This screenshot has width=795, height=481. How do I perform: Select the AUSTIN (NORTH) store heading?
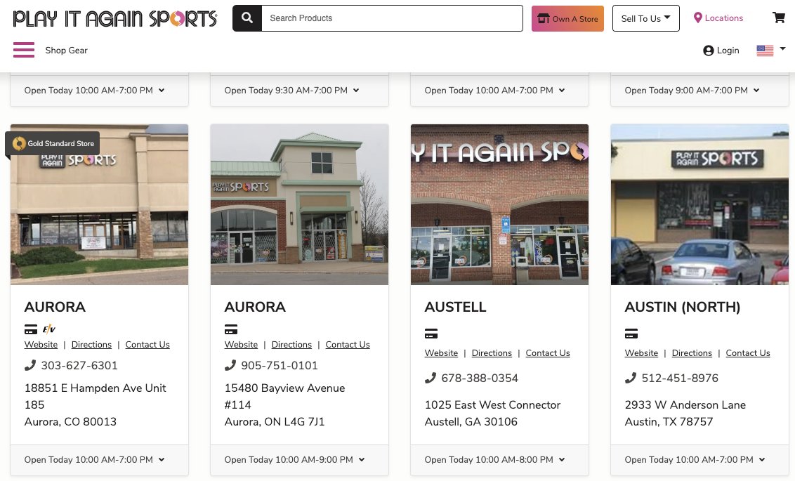point(683,307)
